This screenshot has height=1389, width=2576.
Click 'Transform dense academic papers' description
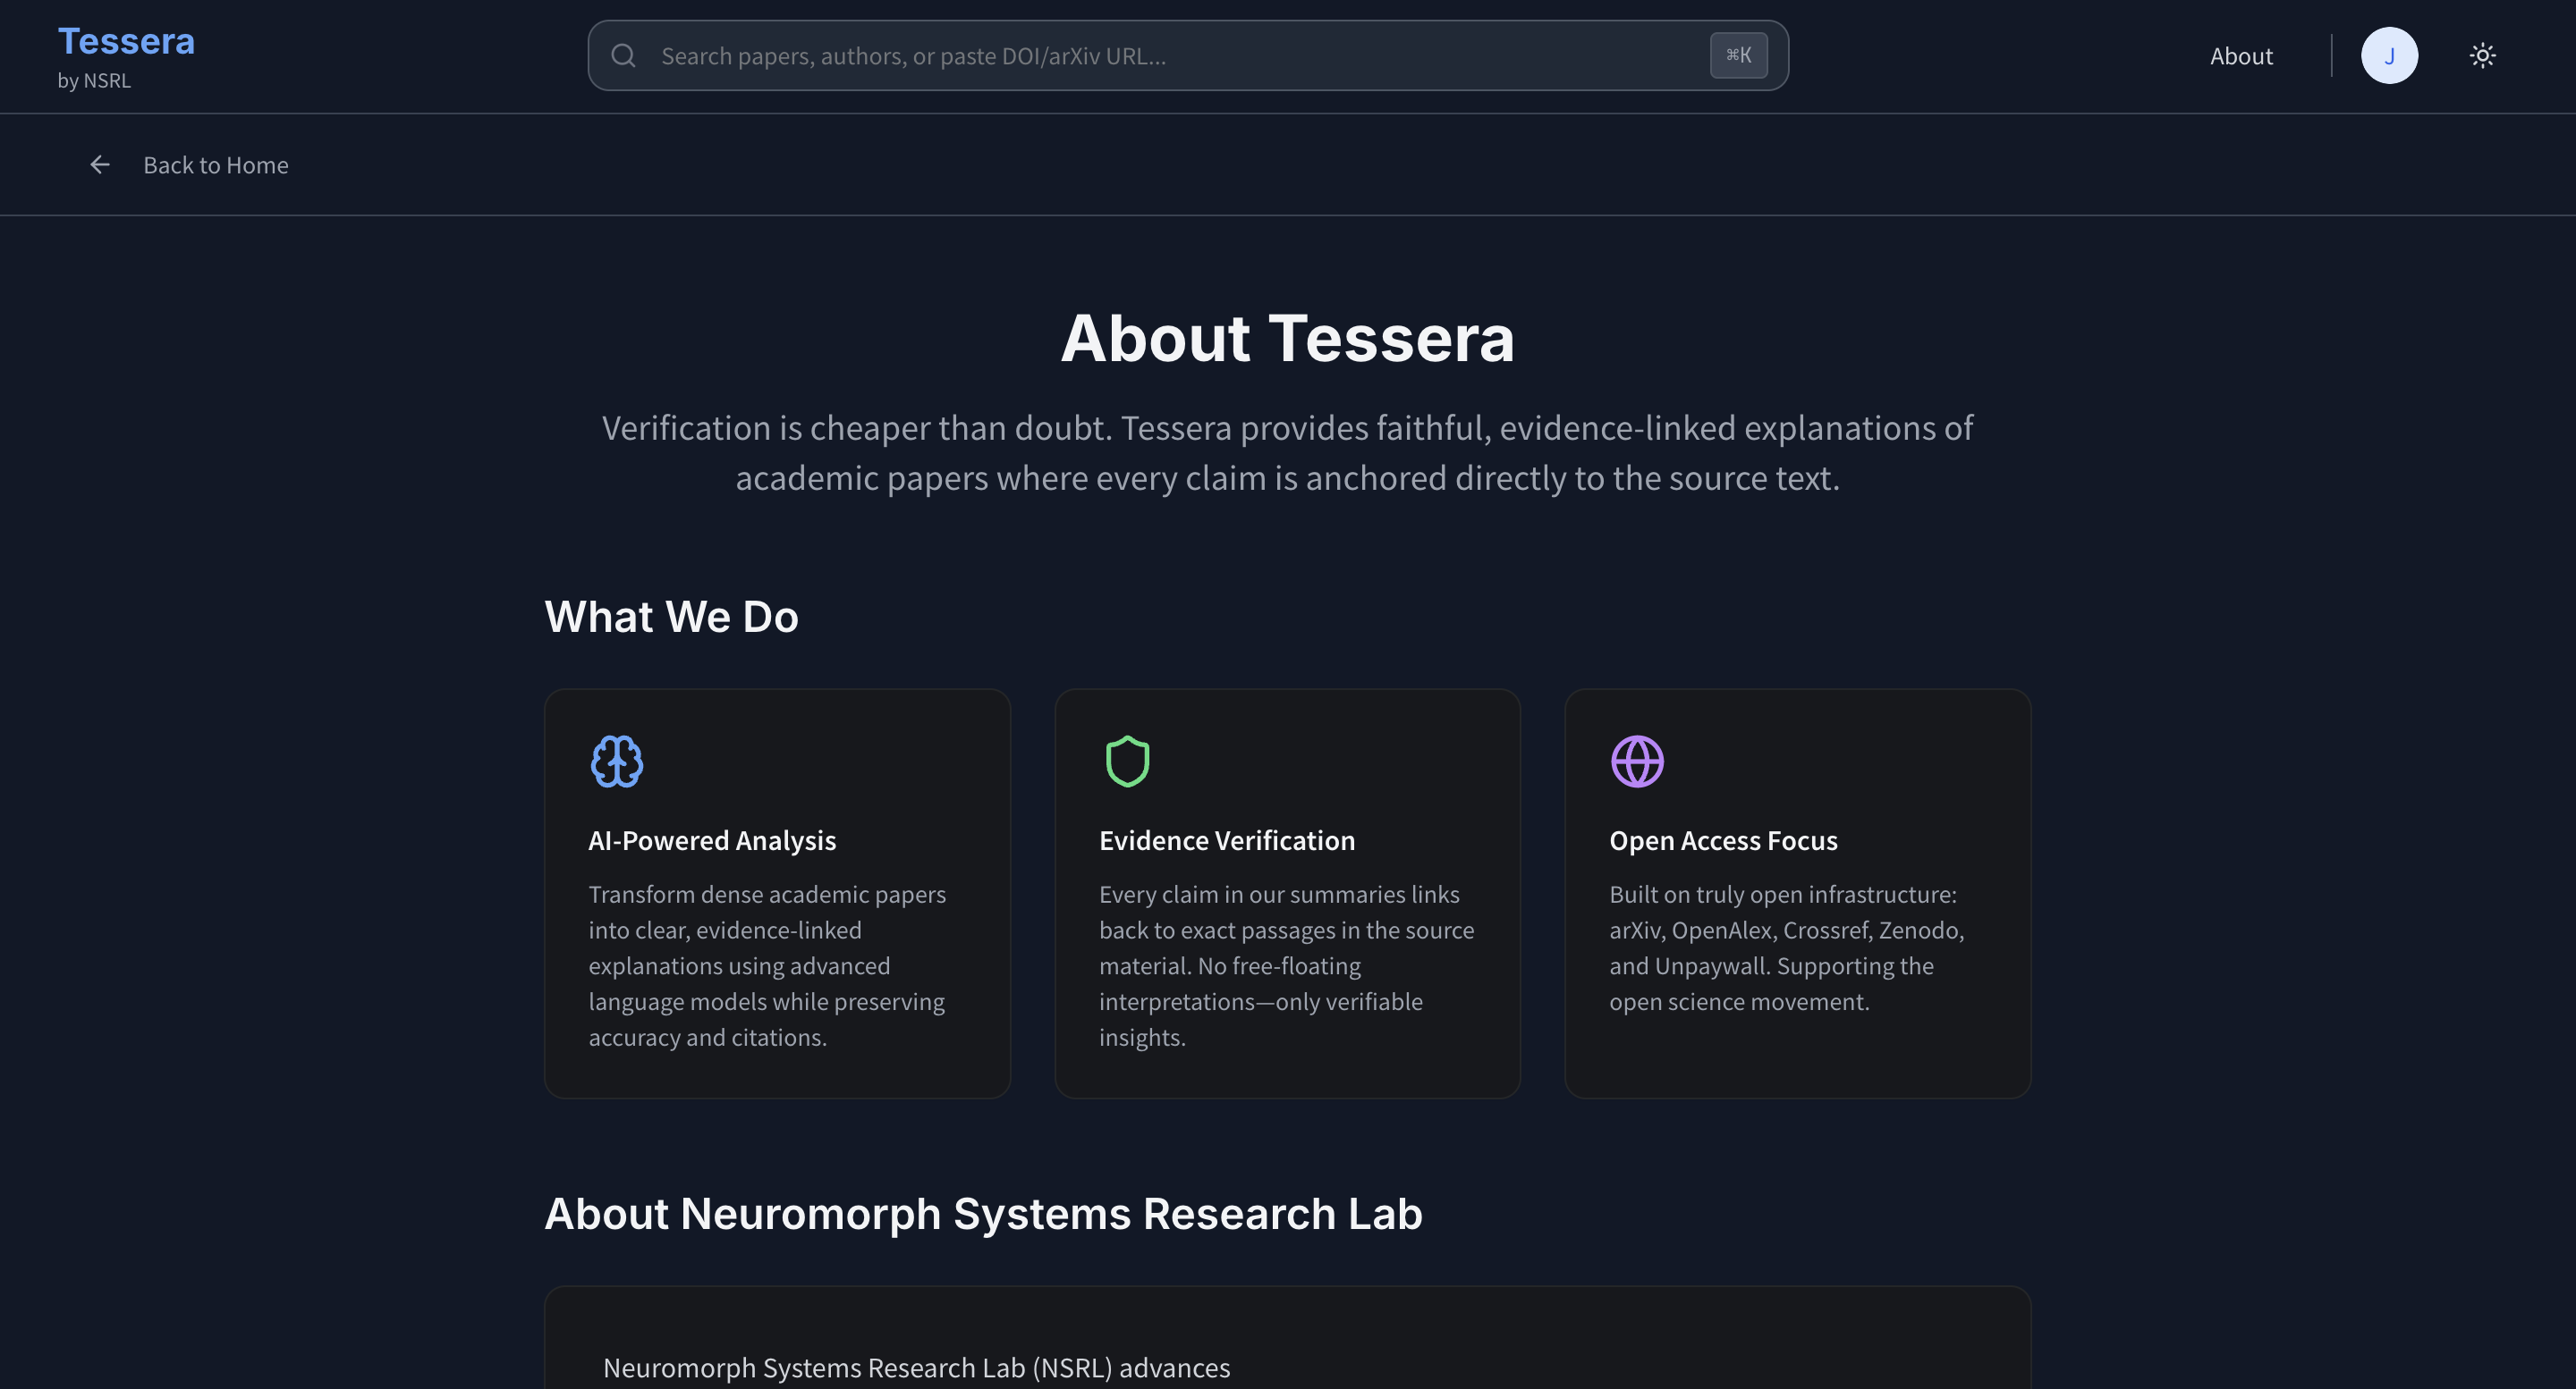point(767,965)
